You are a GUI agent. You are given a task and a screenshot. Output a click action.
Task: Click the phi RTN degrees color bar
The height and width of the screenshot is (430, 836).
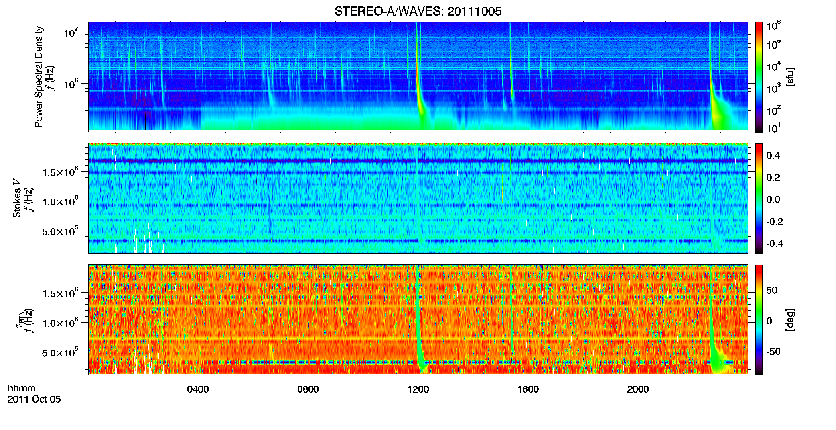[759, 320]
